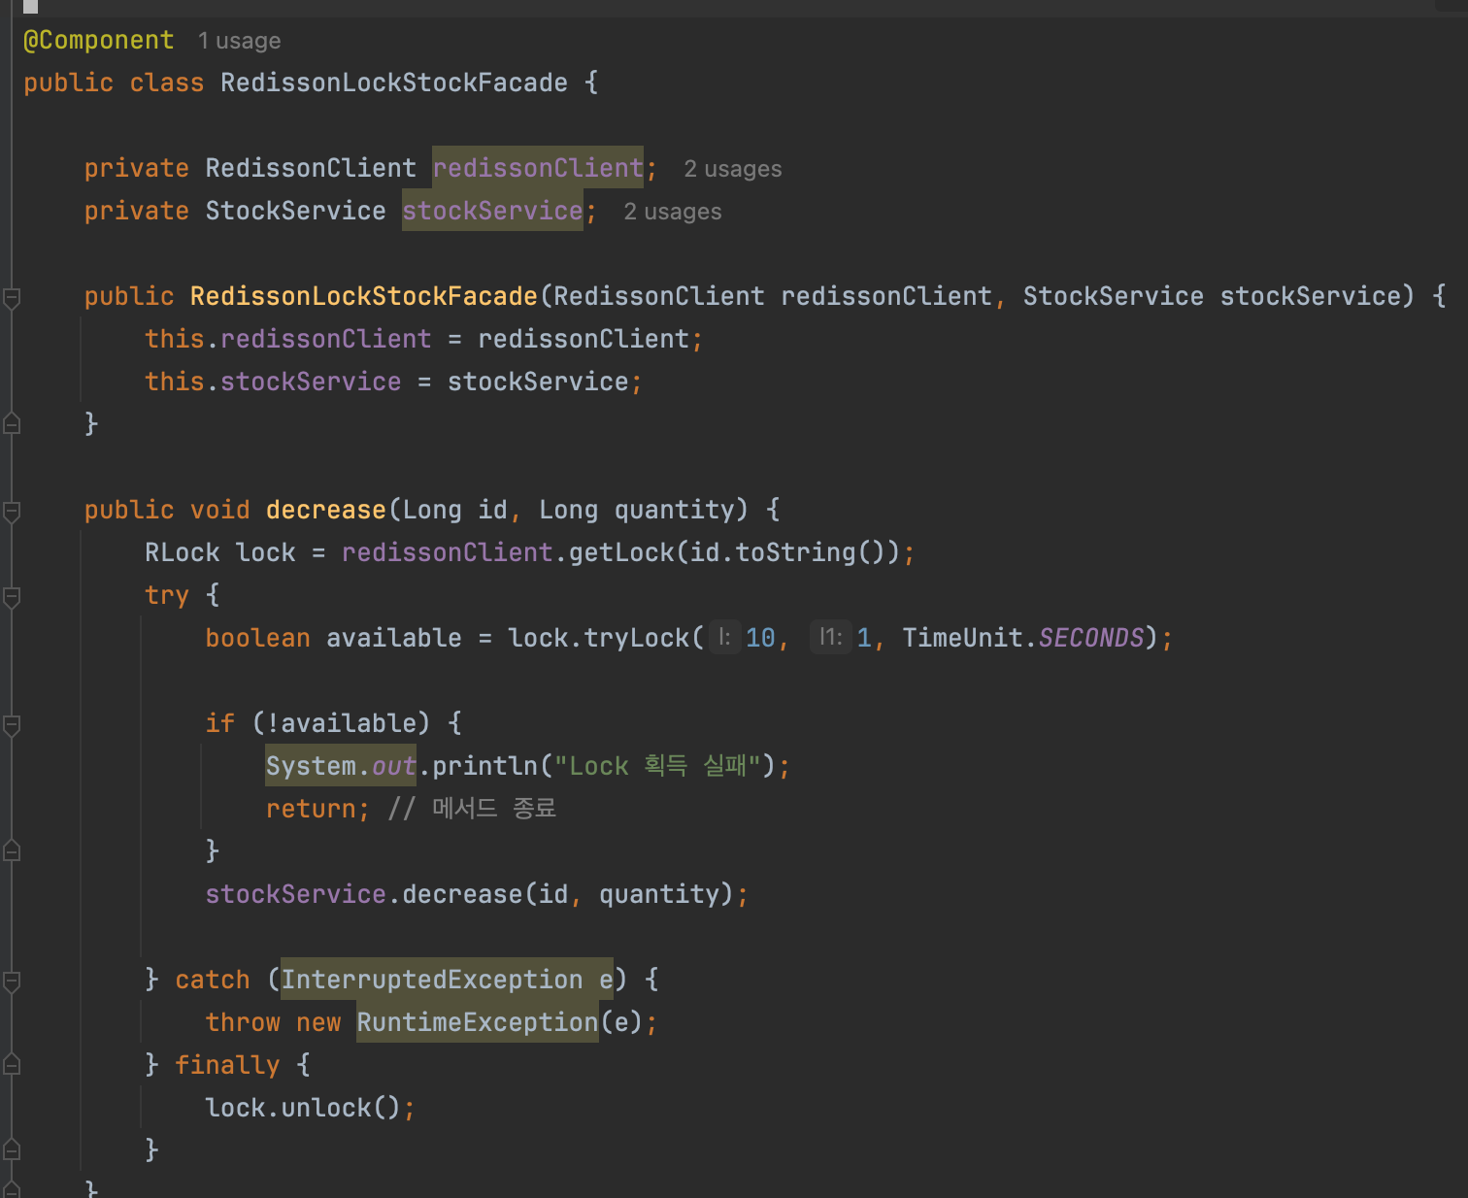Click this.stockService assignment line
This screenshot has width=1468, height=1198.
coord(393,382)
